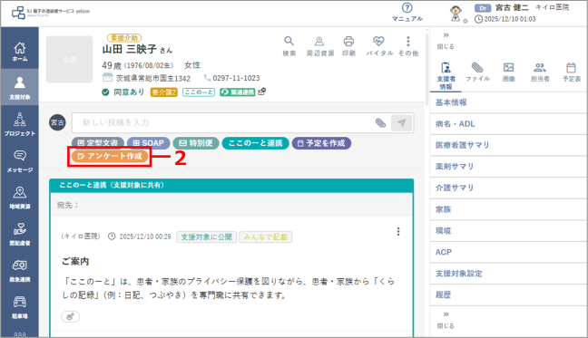The image size is (588, 338).
Task: Collapse the right panel with the top 閉じる arrows
Action: 446,41
